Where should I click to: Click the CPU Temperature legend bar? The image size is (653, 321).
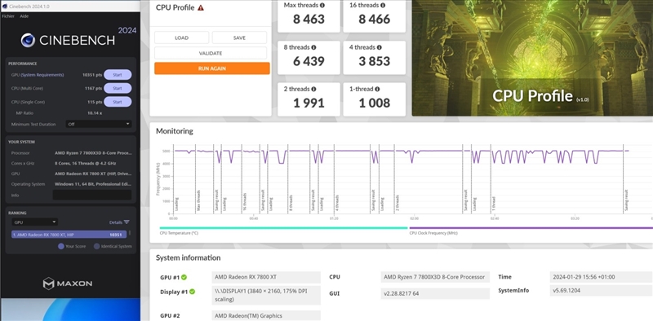pos(283,228)
